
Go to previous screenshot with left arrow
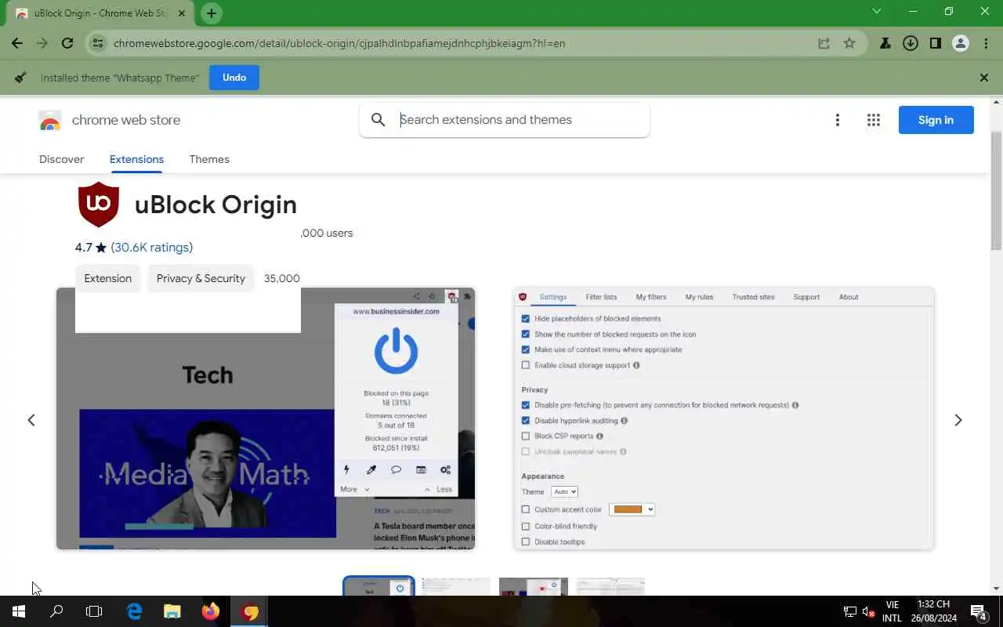coord(31,420)
